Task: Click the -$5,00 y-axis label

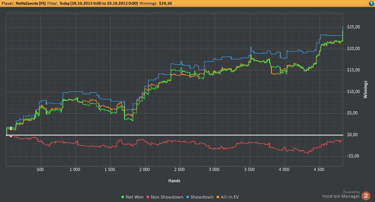Action: pos(353,156)
